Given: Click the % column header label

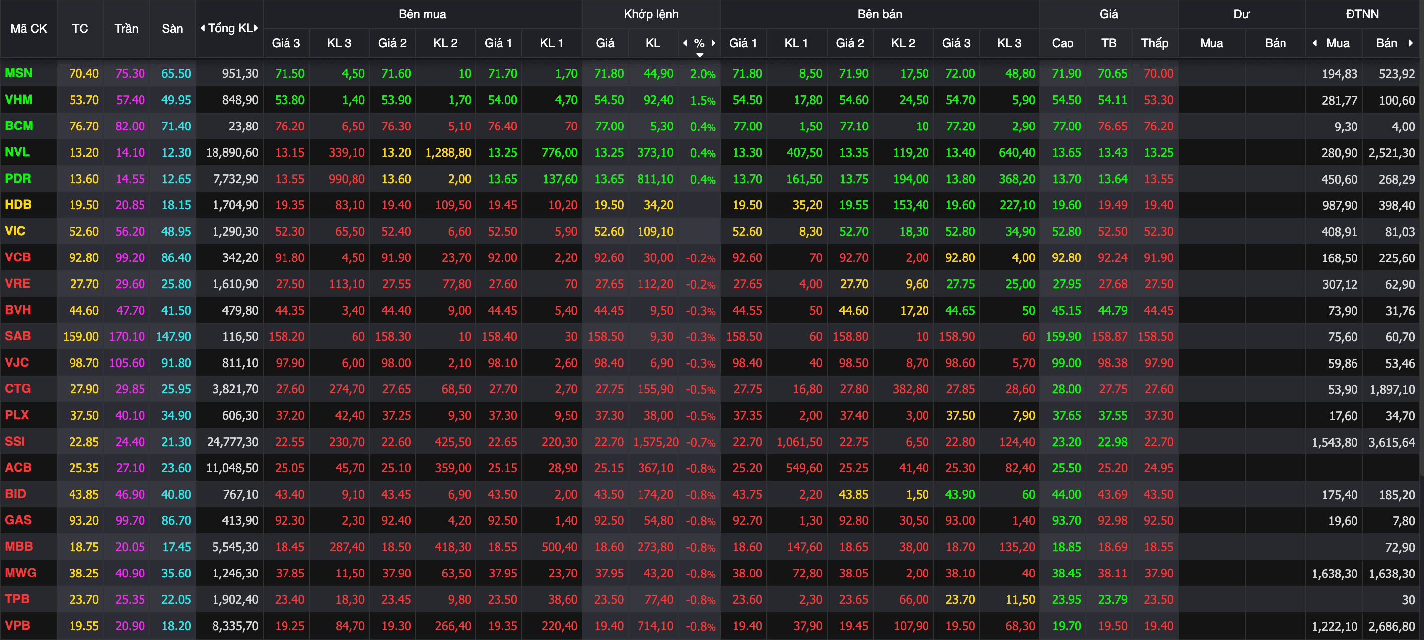Looking at the screenshot, I should click(699, 43).
